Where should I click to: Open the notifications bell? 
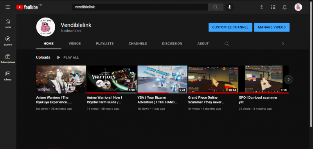click(284, 7)
